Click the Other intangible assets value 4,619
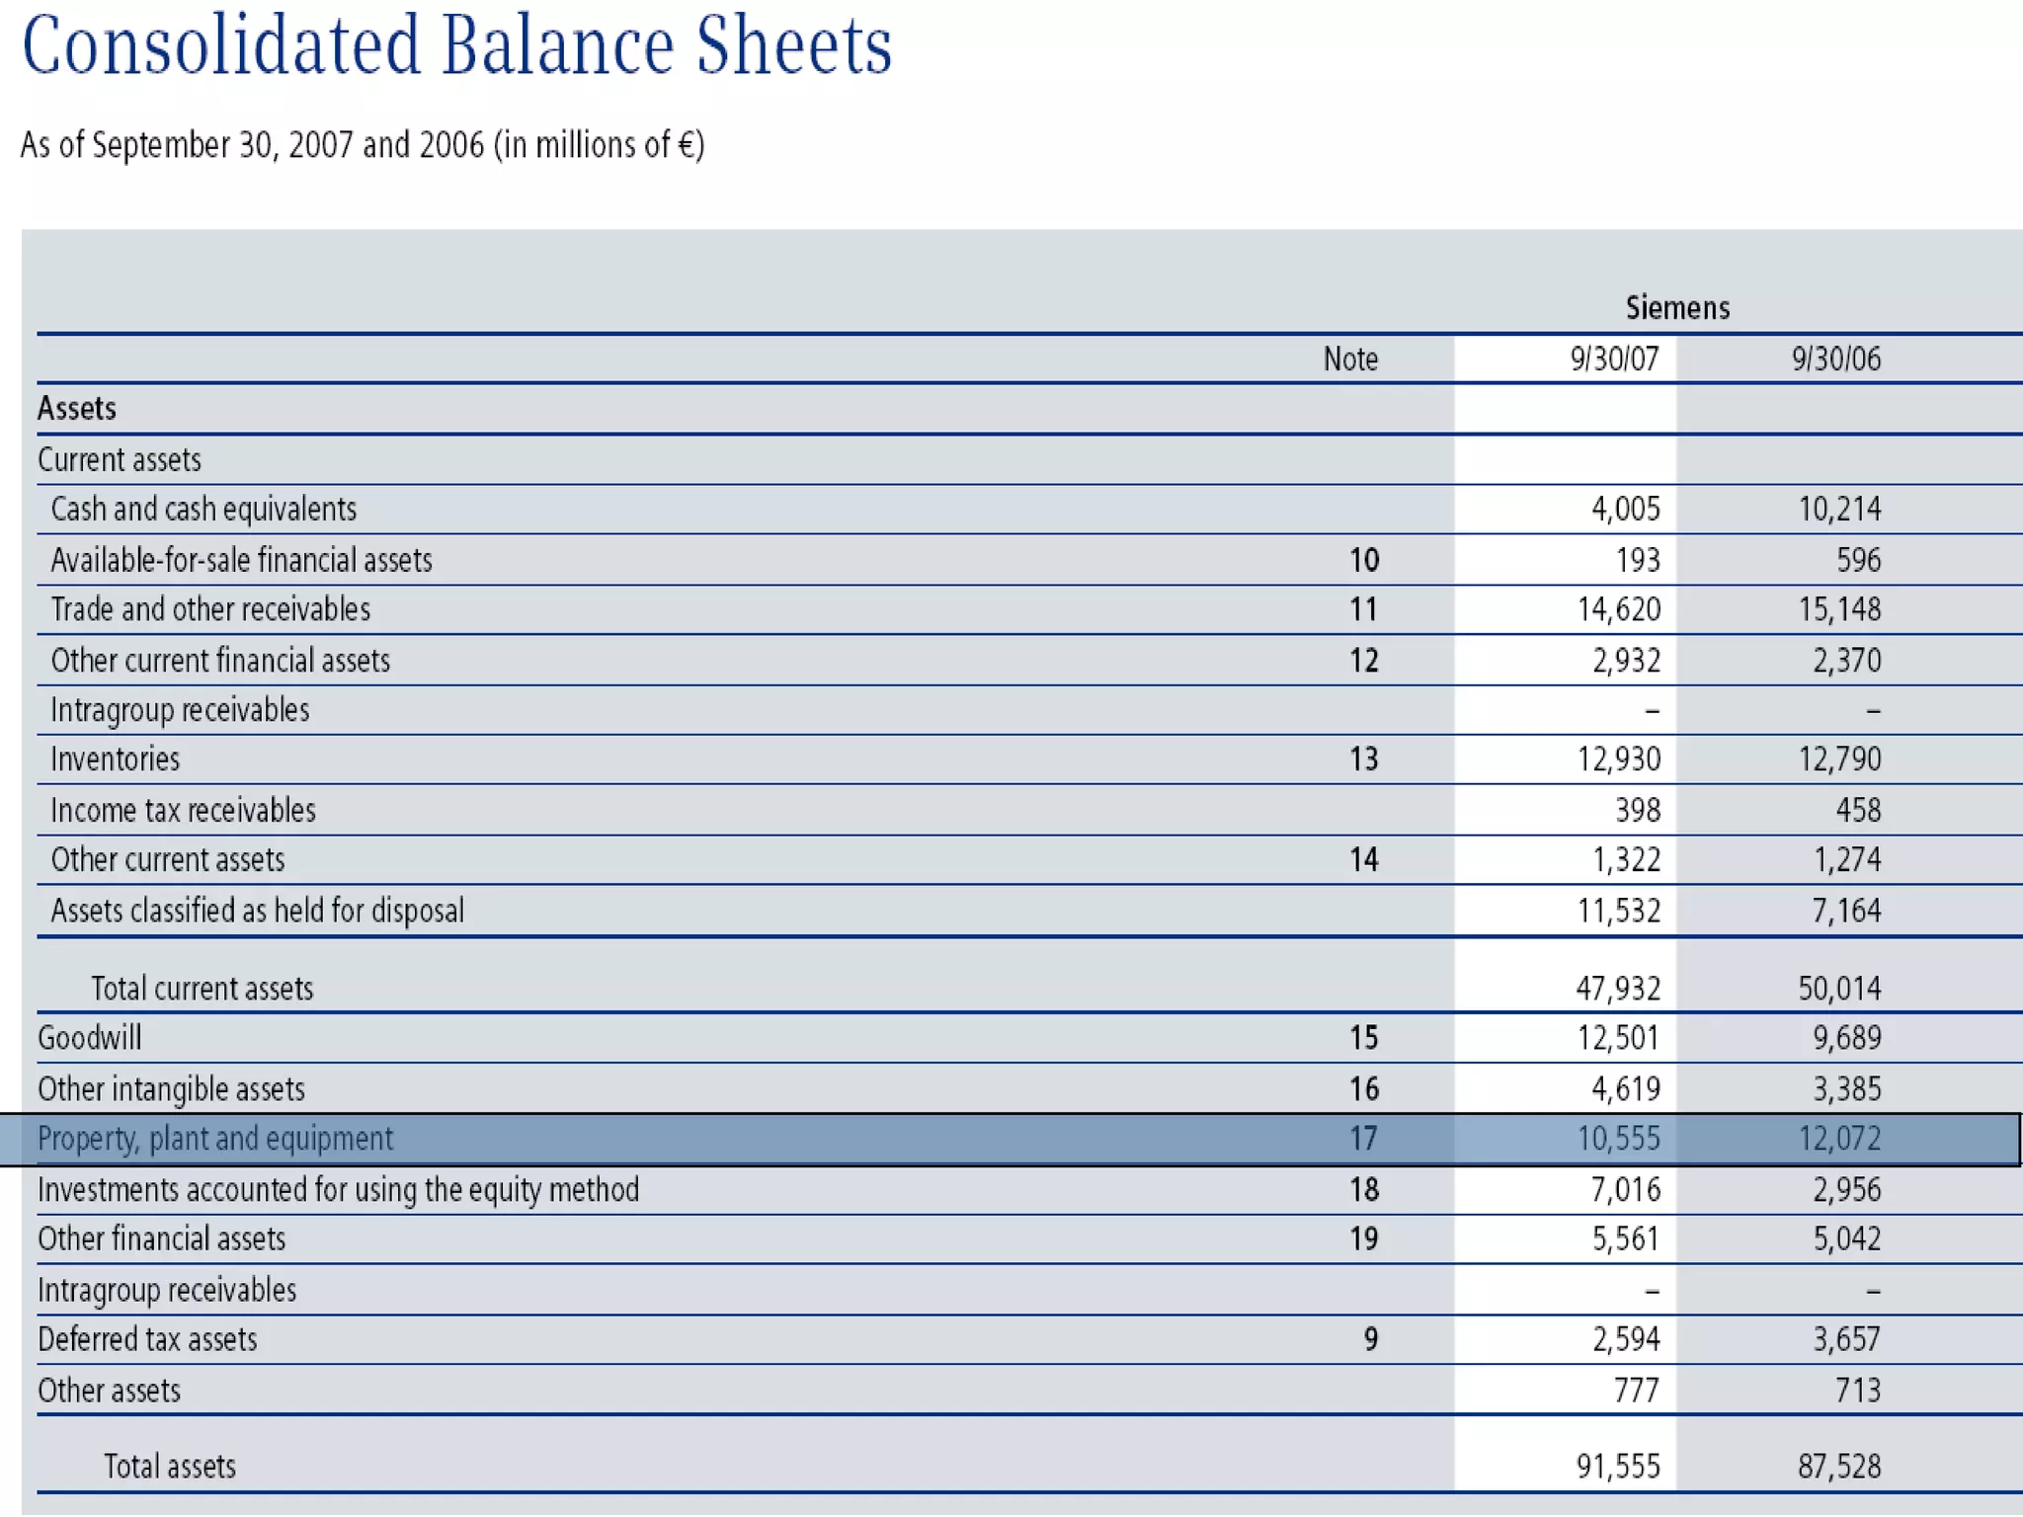The image size is (2023, 1517). pyautogui.click(x=1625, y=1088)
